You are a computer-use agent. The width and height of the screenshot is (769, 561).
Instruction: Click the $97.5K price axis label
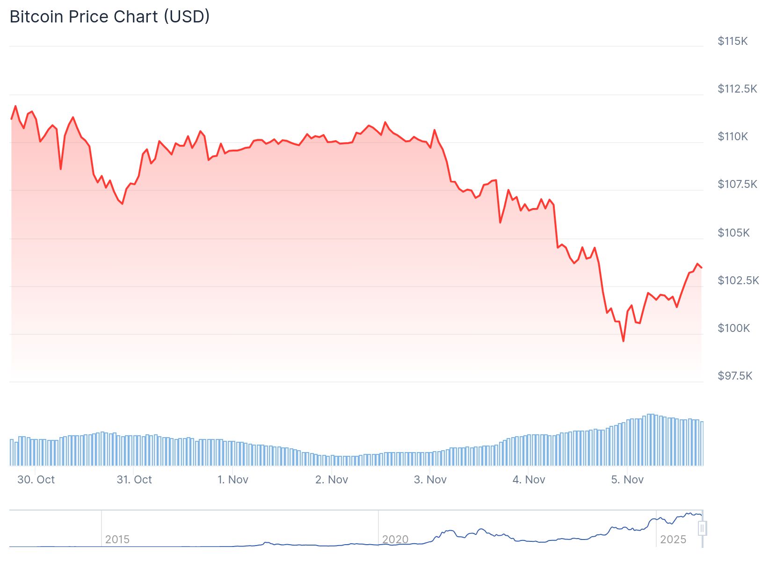[735, 376]
